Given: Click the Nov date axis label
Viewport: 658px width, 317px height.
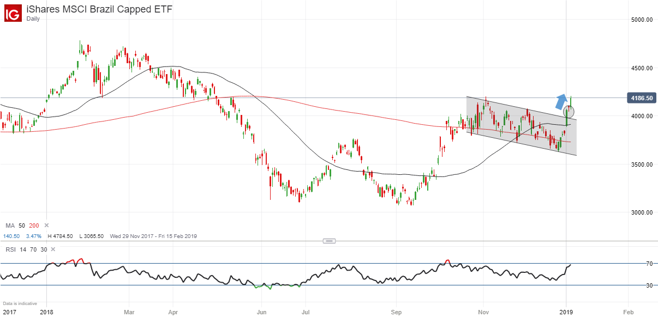Looking at the screenshot, I should (484, 313).
